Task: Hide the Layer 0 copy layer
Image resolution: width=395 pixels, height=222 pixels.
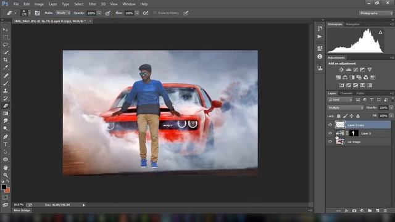Action: (x=330, y=125)
